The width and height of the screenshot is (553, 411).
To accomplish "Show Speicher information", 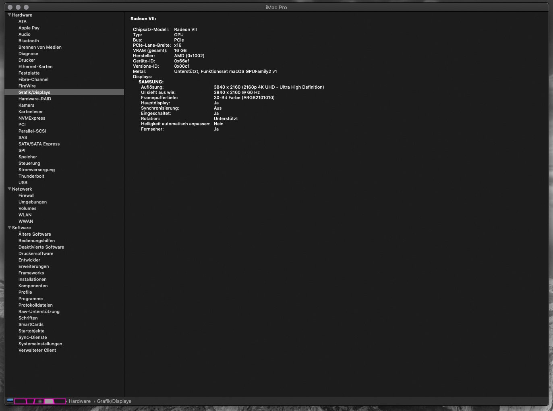I will coord(28,157).
